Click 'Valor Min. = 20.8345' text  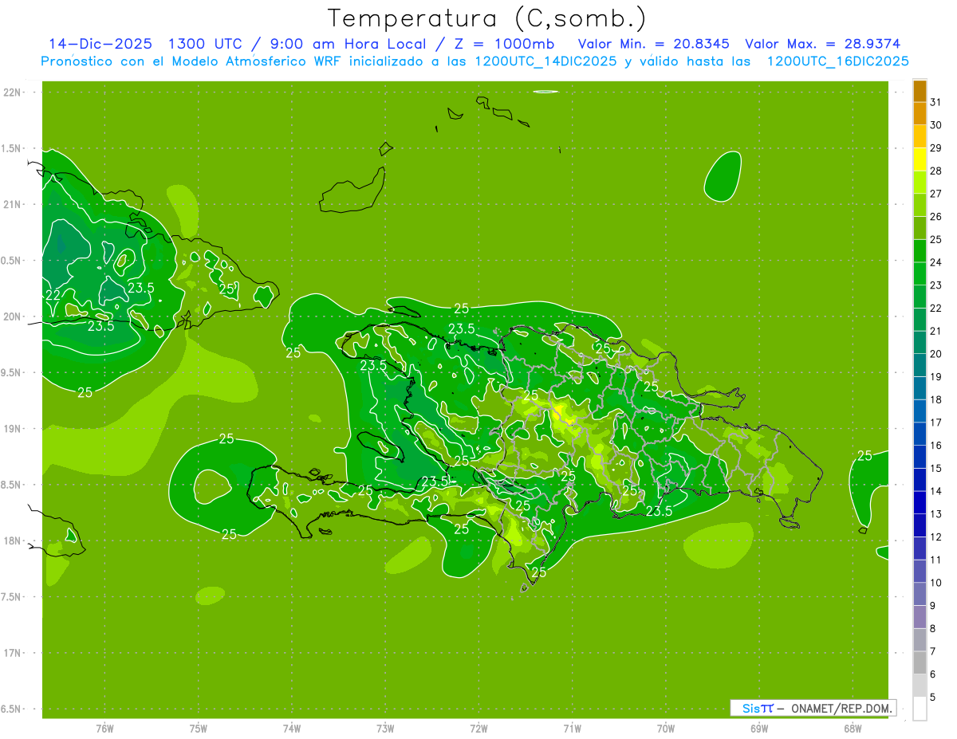tap(654, 44)
